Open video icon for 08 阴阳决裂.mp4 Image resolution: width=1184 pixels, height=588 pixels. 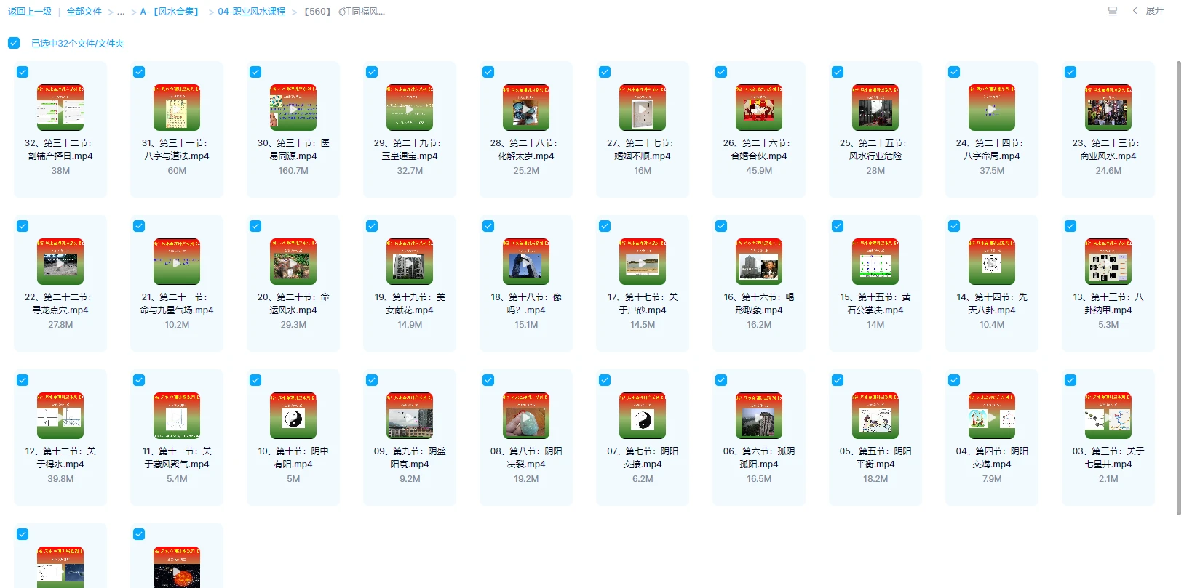[x=526, y=416]
